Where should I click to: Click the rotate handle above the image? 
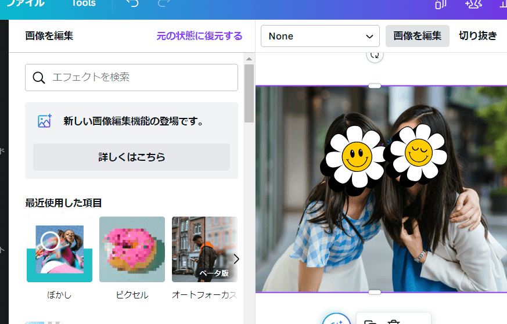click(375, 56)
